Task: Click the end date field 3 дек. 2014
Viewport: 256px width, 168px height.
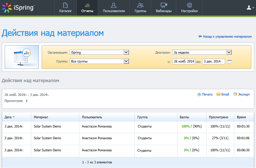Action: click(x=213, y=61)
